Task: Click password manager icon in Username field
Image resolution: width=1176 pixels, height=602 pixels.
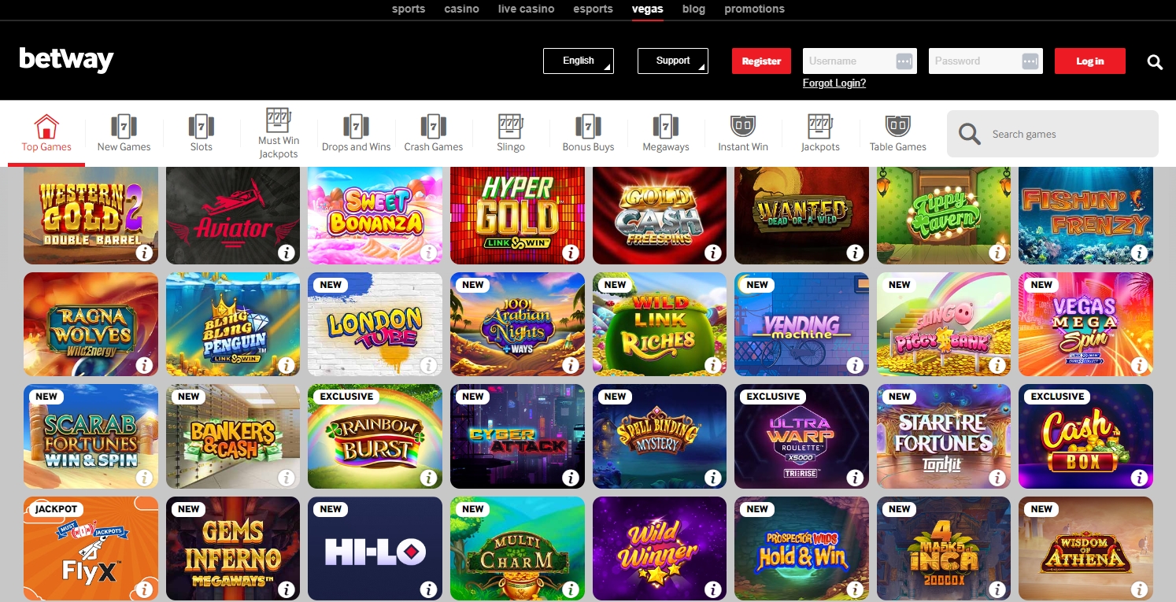Action: (x=904, y=61)
